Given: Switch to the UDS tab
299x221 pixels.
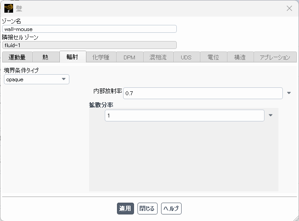Looking at the screenshot, I should pos(186,57).
